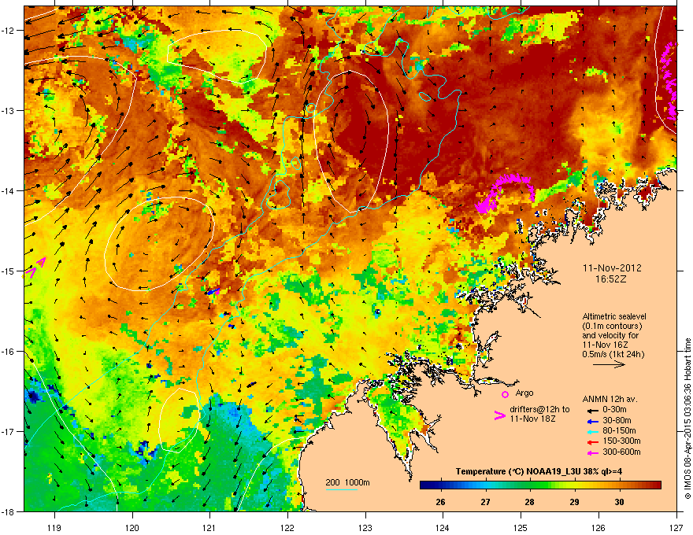Screen dimensions: 693x535
Task: Click the drifters@12h to legend text
Action: coord(539,409)
